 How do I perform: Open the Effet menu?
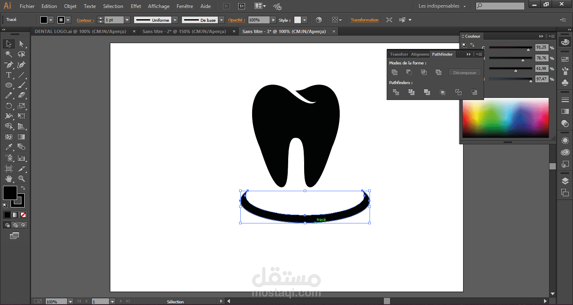pyautogui.click(x=136, y=6)
